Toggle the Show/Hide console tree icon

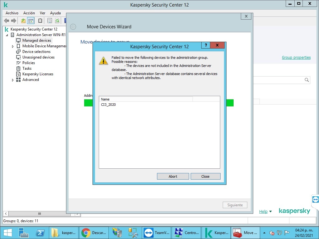point(31,21)
